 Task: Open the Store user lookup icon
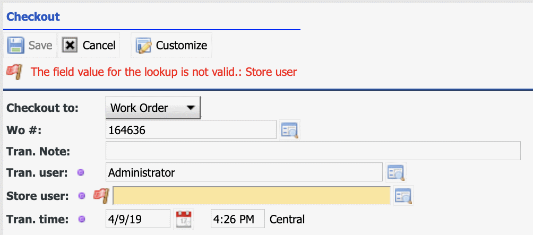(403, 196)
